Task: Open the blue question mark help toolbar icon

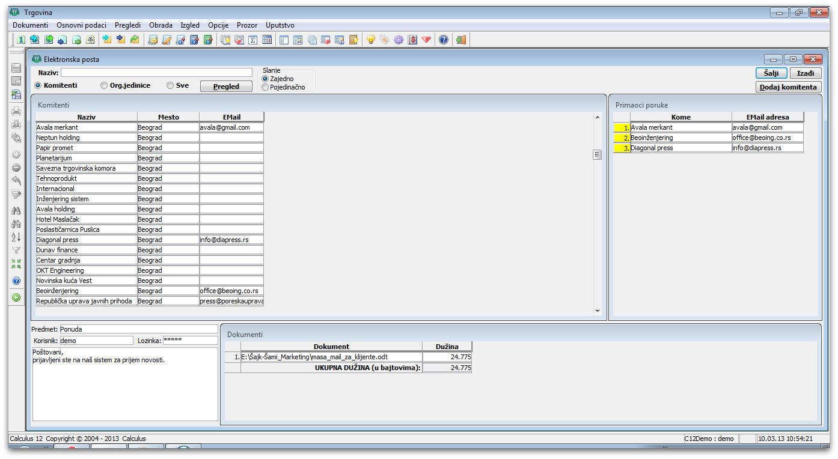Action: pos(444,40)
